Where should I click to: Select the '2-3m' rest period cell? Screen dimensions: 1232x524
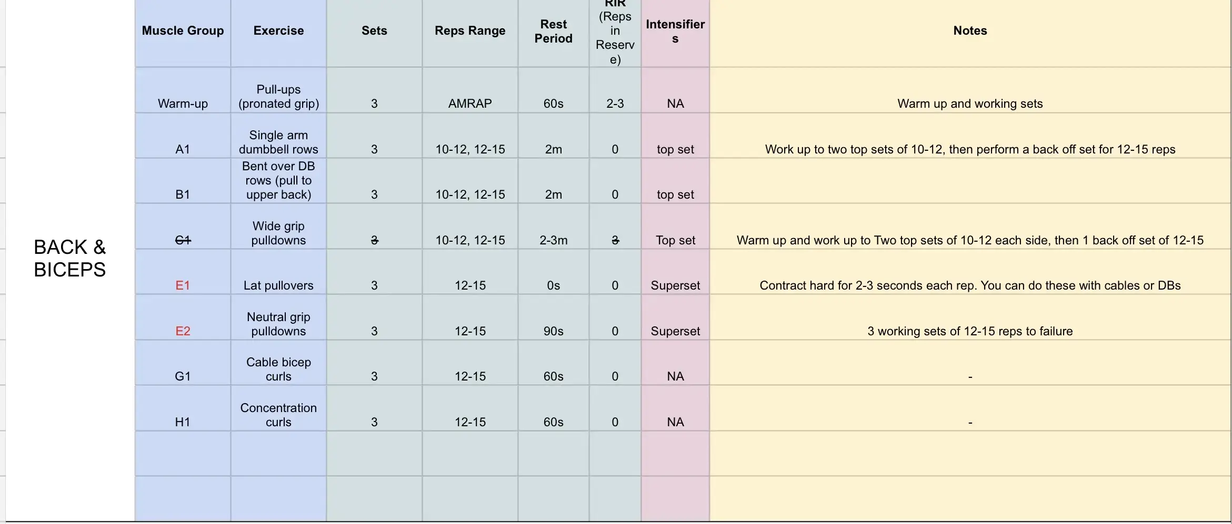tap(553, 240)
